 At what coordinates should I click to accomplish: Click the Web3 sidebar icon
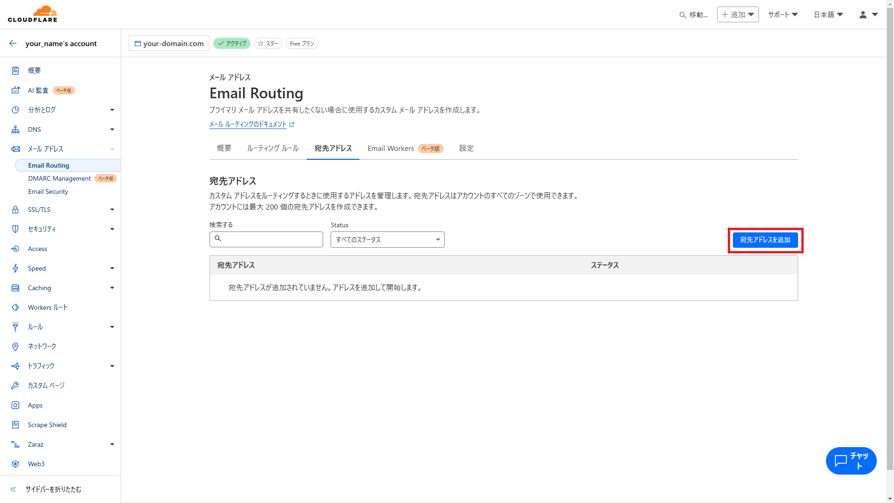tap(15, 464)
